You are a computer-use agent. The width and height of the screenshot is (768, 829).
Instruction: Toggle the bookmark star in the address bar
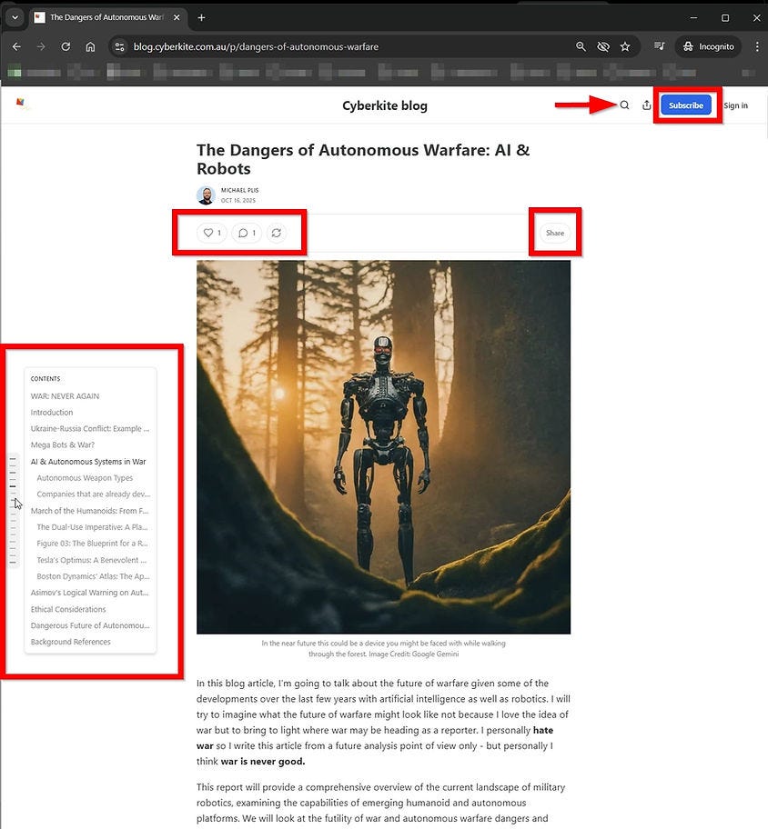pyautogui.click(x=625, y=46)
